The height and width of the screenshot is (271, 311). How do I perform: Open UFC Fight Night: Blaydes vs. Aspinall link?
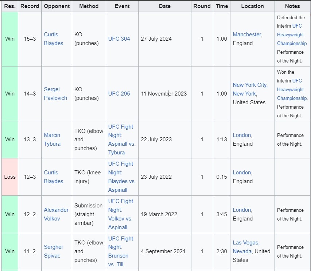click(122, 177)
